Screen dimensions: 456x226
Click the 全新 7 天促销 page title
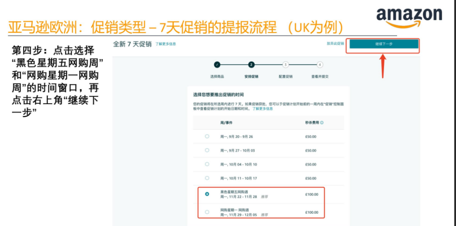(132, 44)
